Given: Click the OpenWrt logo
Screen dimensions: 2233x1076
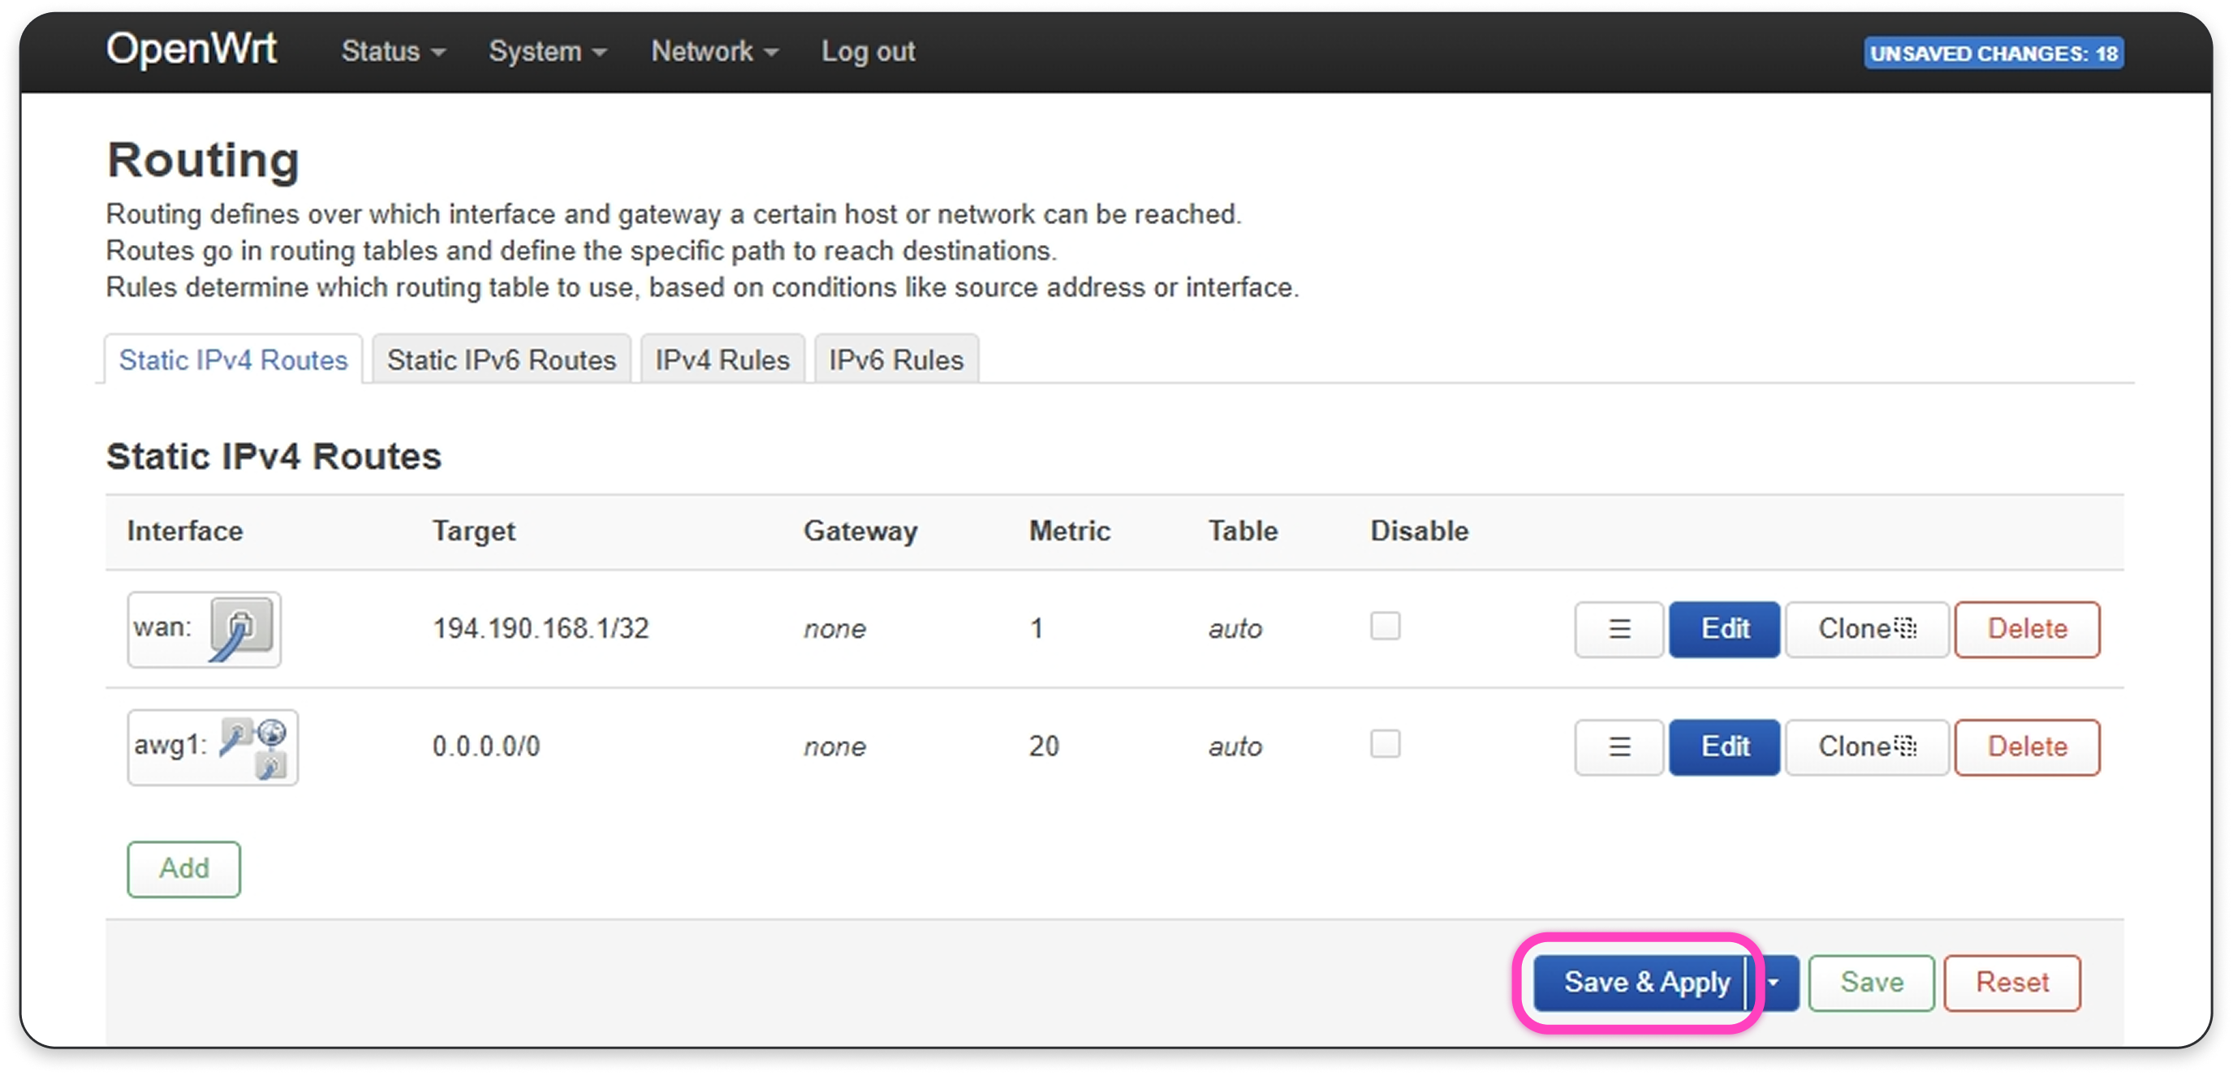Looking at the screenshot, I should [x=192, y=49].
